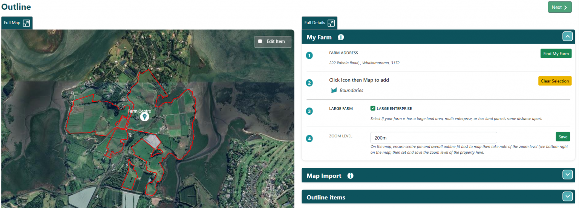Click the Farm Centre location pin
The height and width of the screenshot is (208, 579).
(x=144, y=117)
